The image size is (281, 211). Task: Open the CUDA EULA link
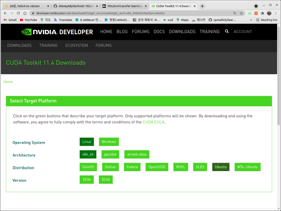153,122
